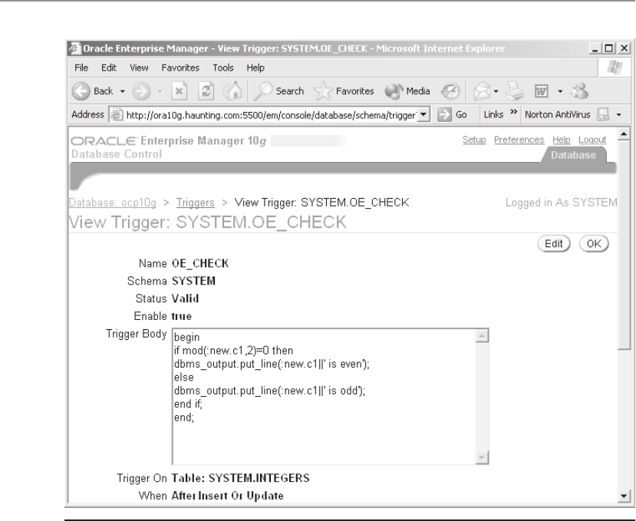Open the Help menu
Viewport: 636px width, 521px height.
point(255,68)
